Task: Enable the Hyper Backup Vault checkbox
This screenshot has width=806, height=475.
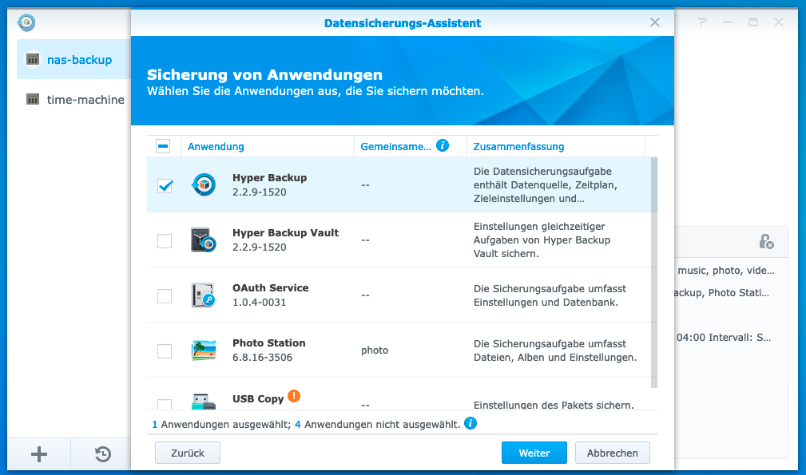Action: [x=165, y=240]
